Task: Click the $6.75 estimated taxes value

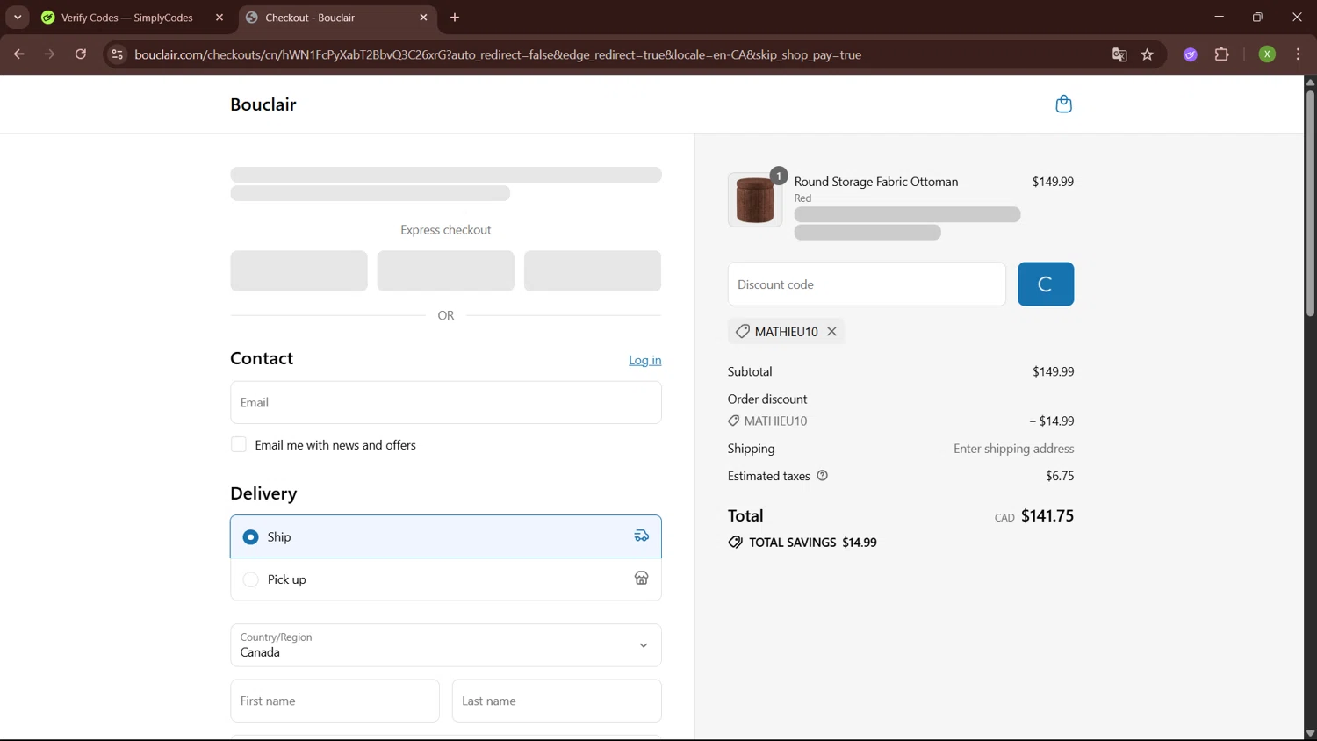Action: pyautogui.click(x=1060, y=476)
